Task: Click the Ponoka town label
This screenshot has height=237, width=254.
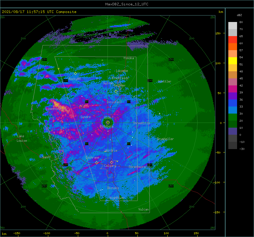Action: tap(129, 58)
